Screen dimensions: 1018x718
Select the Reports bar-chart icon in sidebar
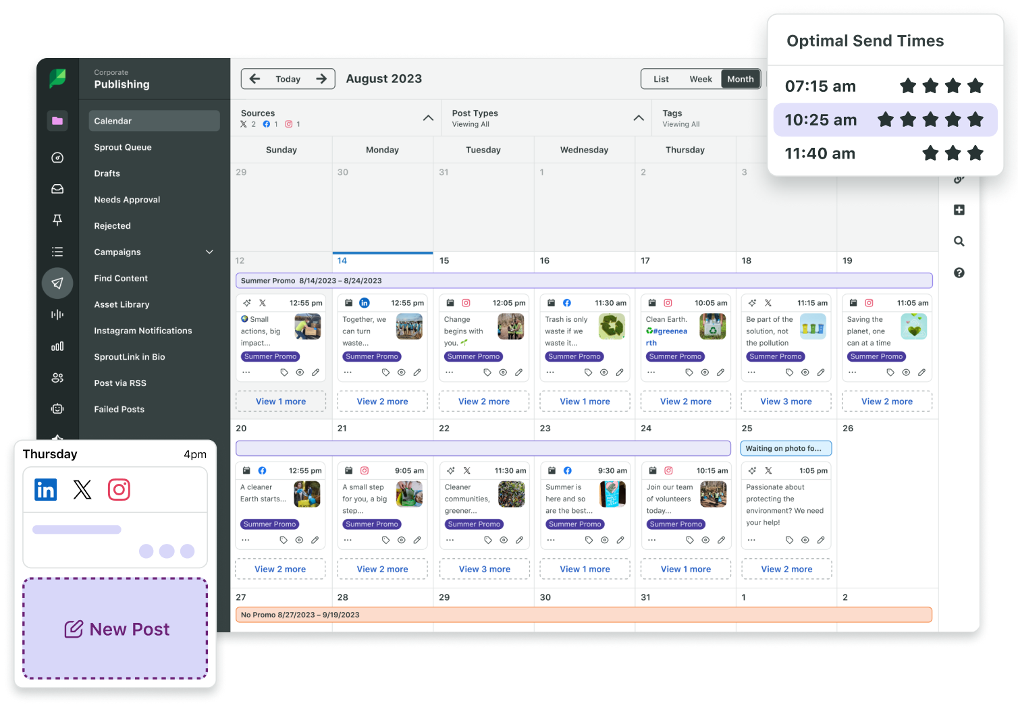57,346
